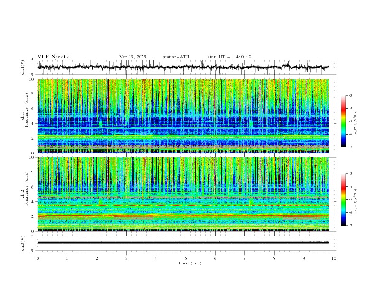Select the "Time (min)" axis title

pyautogui.click(x=190, y=263)
